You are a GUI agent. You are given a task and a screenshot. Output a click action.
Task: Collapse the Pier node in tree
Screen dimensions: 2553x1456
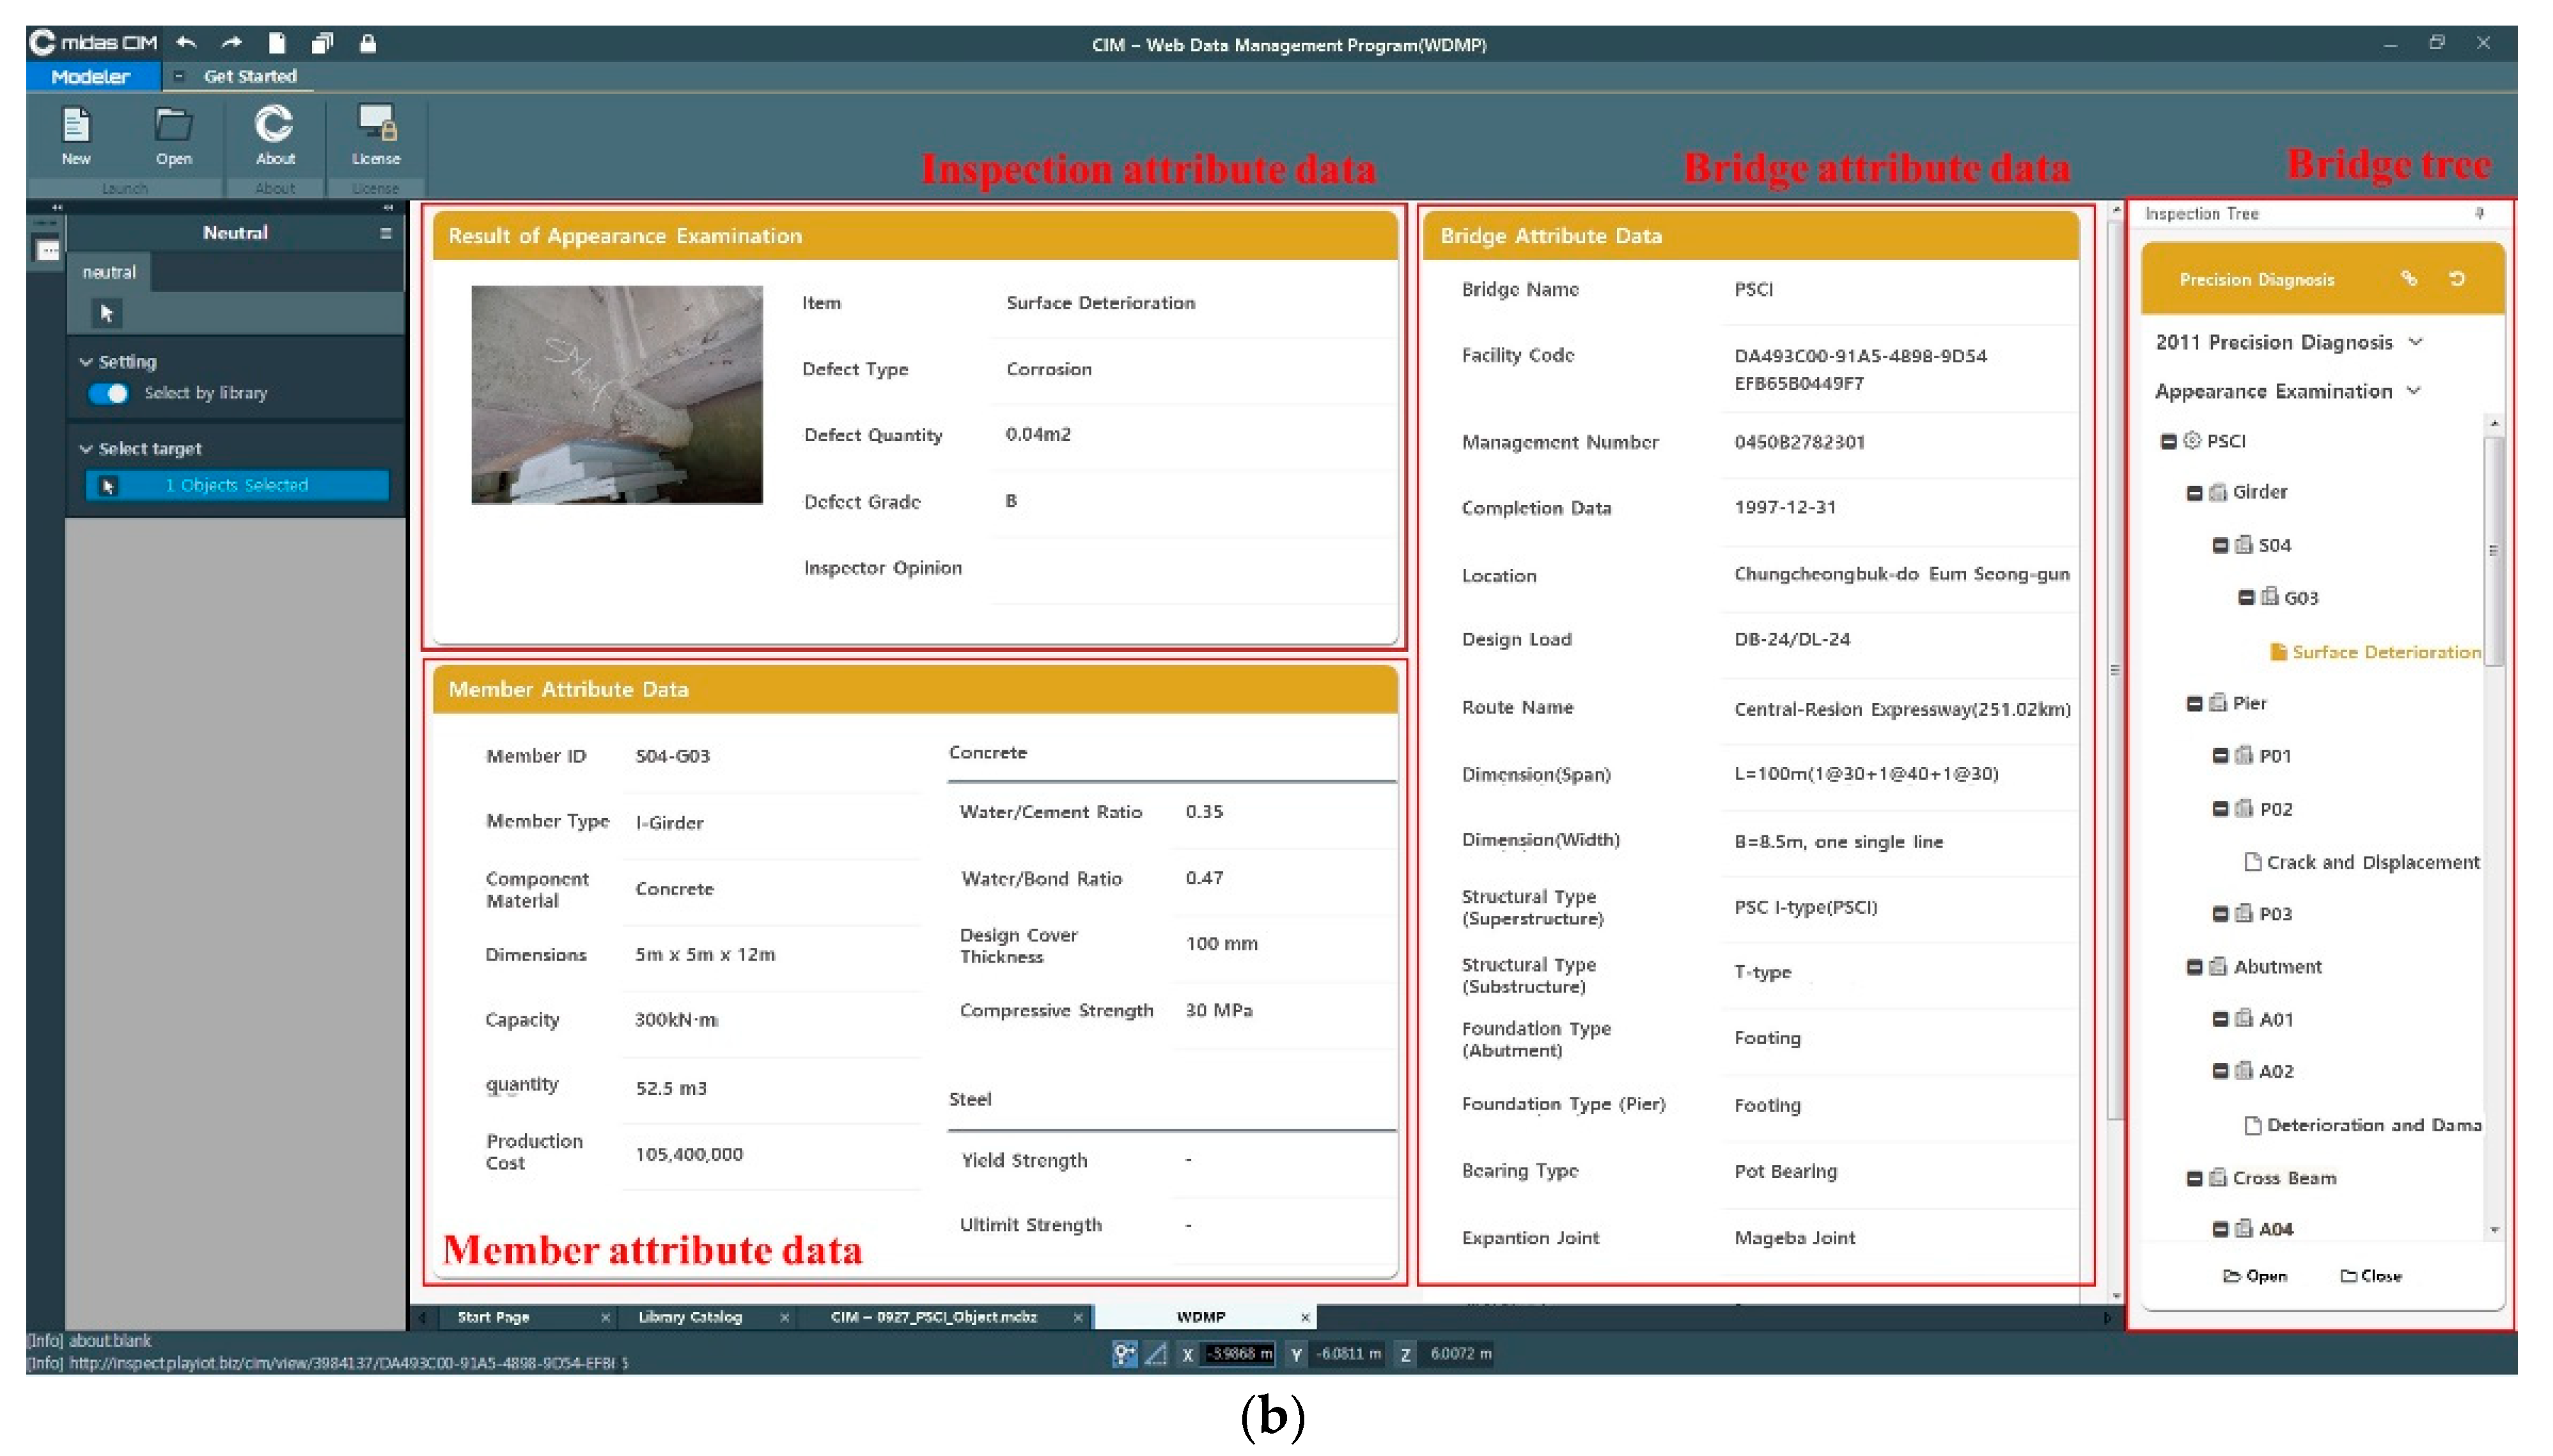click(x=2194, y=704)
